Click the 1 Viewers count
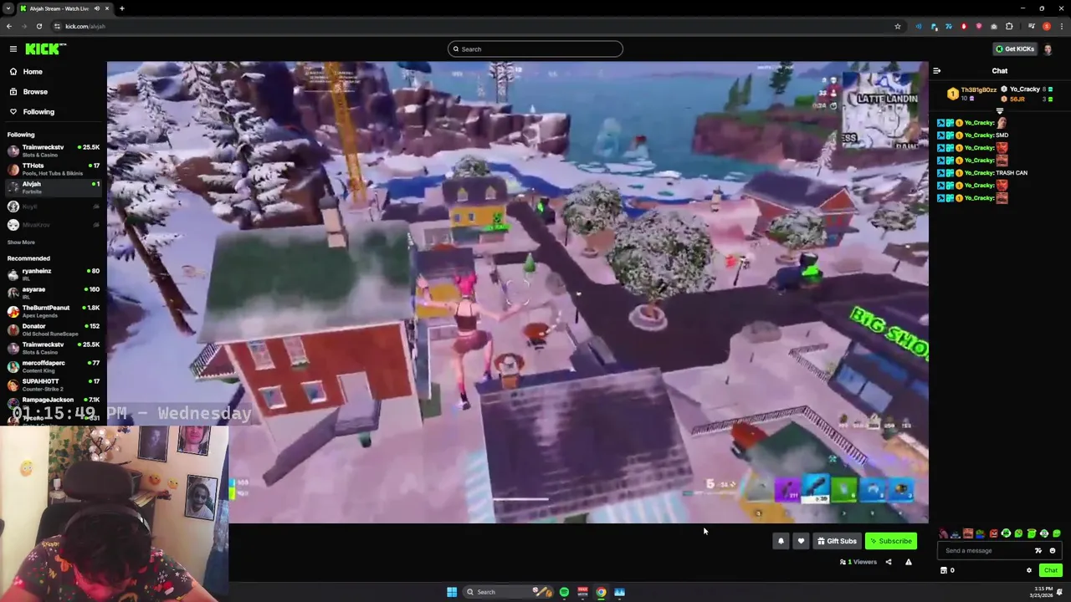1071x602 pixels. coord(858,562)
